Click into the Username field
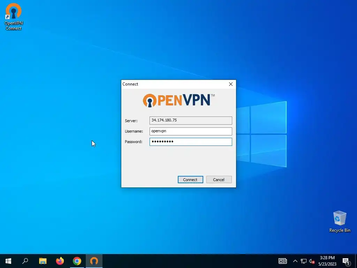Image resolution: width=357 pixels, height=268 pixels. [191, 131]
